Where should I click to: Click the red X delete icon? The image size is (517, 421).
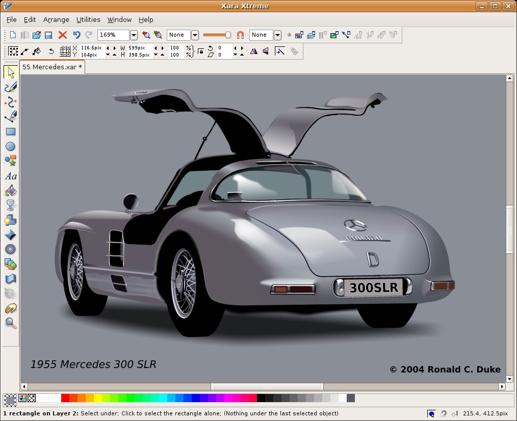(x=62, y=35)
